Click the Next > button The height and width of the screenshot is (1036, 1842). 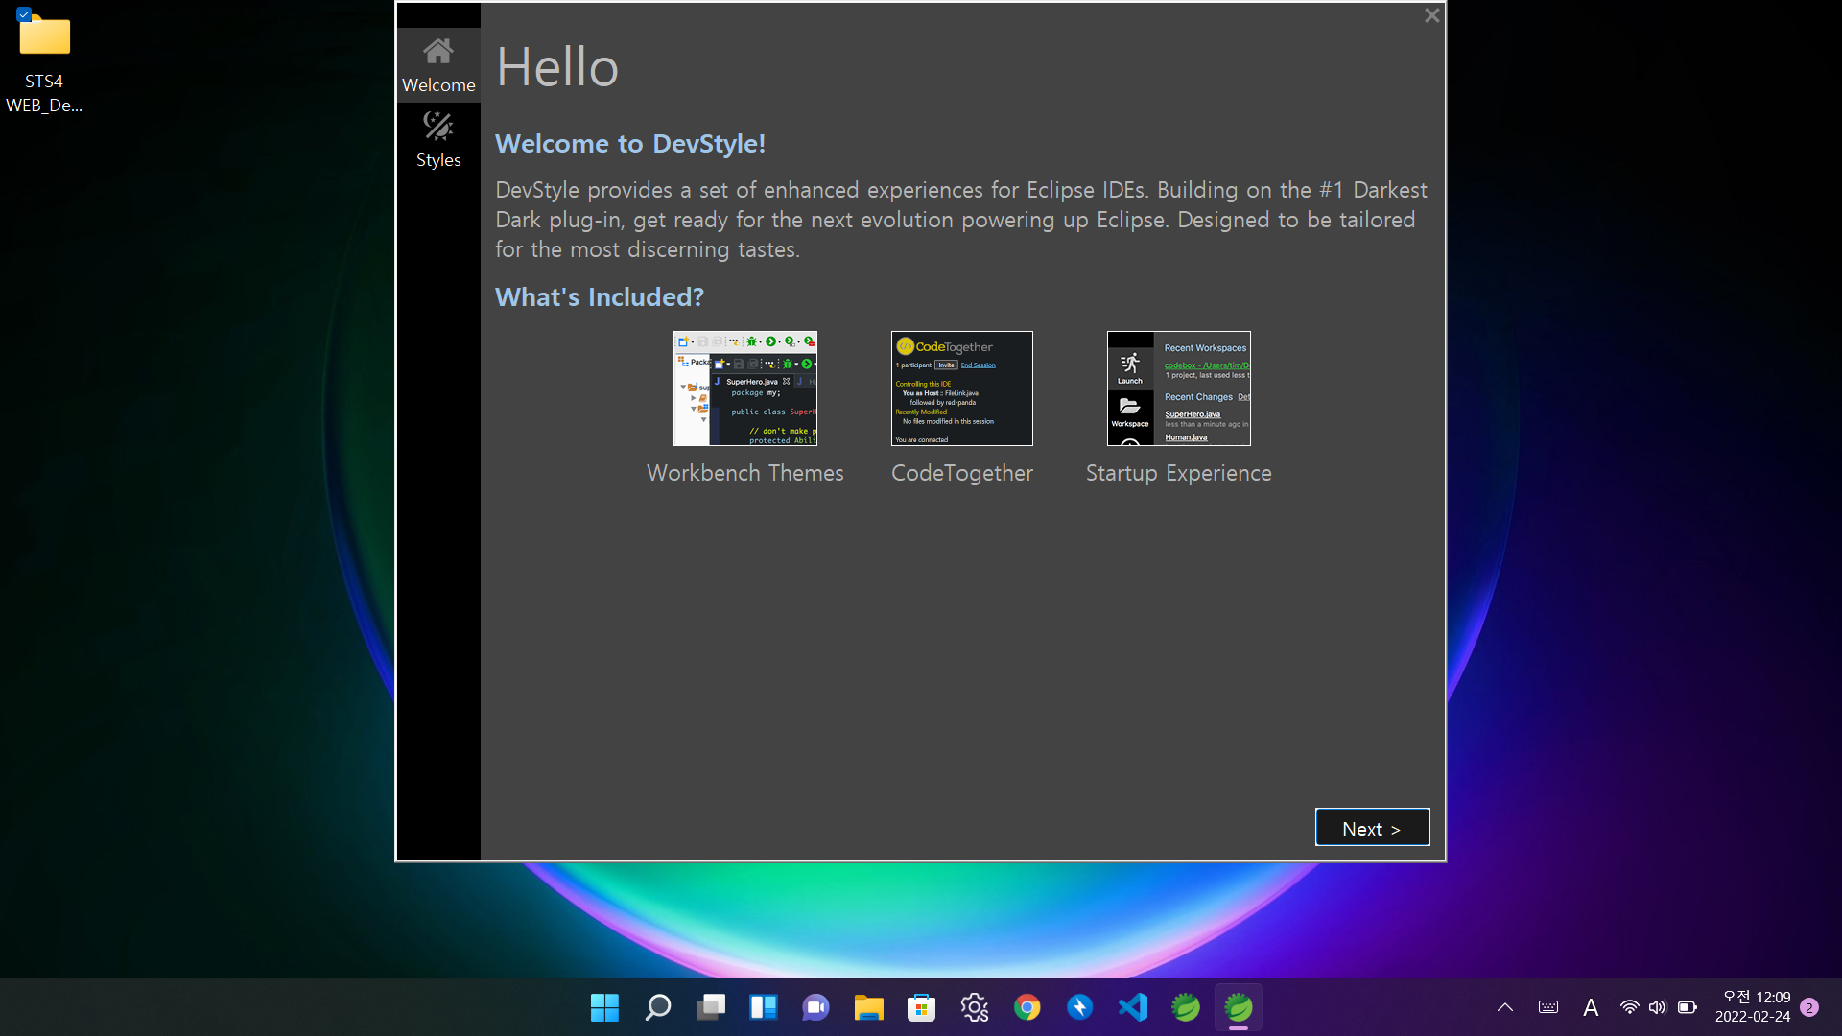point(1372,828)
